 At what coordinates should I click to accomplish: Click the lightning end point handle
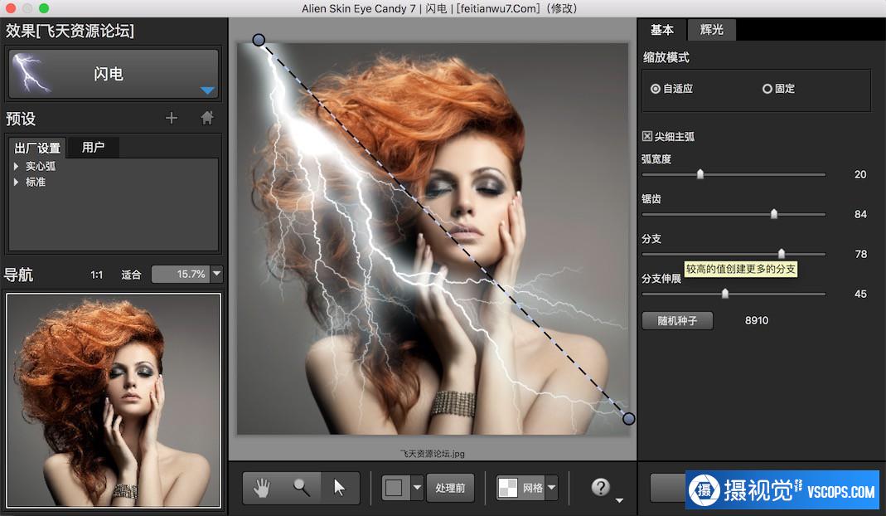point(629,419)
